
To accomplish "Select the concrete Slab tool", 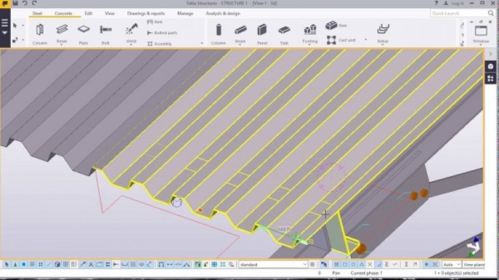I will 284,32.
